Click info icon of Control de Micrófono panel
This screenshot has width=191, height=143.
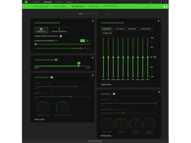[x=93, y=58]
